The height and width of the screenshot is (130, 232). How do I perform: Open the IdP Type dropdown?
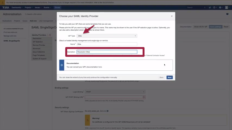point(107,36)
